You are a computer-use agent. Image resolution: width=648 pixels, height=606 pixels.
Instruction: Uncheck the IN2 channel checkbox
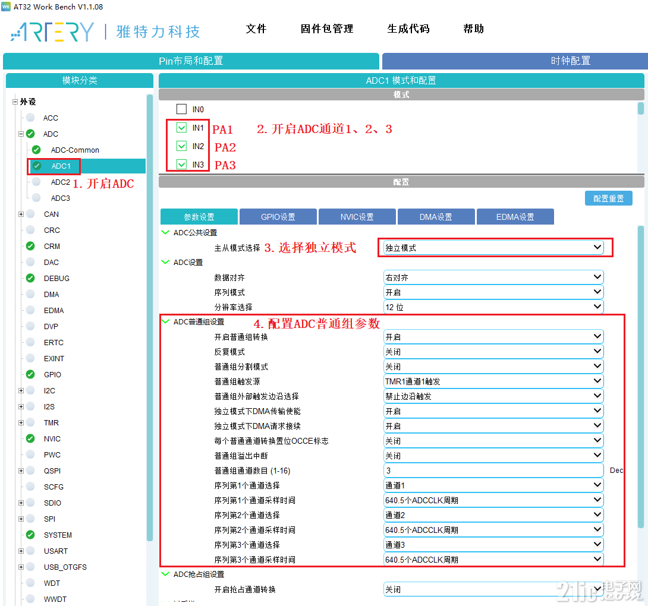point(181,146)
